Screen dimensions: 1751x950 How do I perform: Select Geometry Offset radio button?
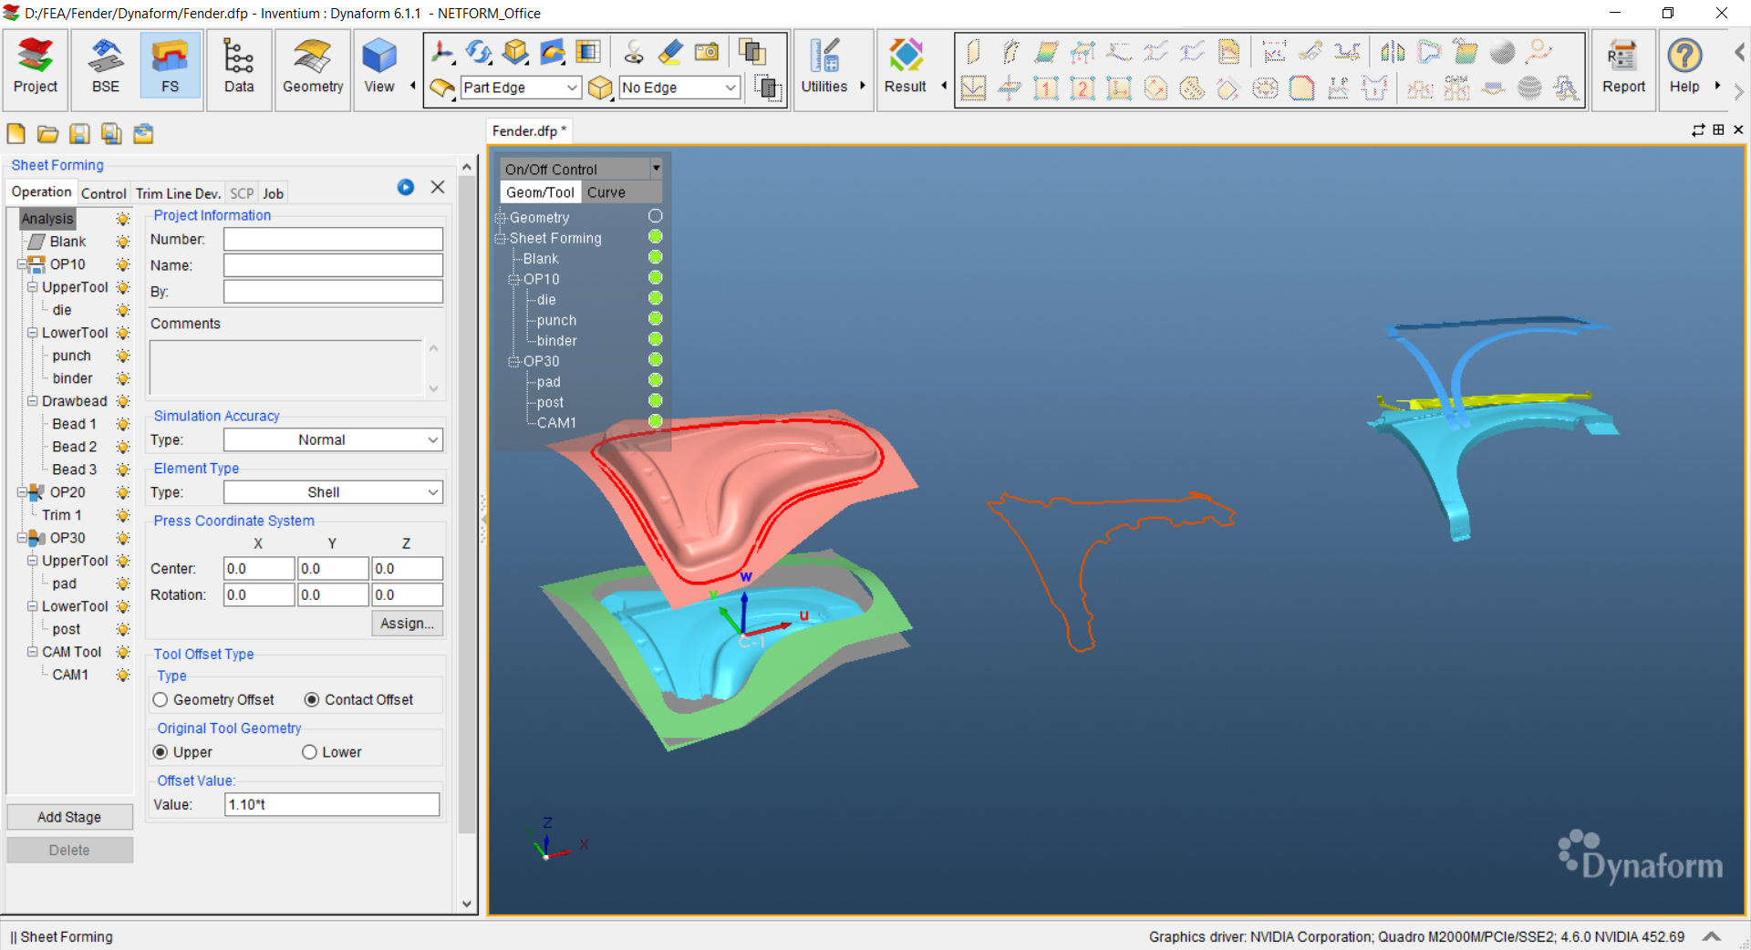coord(161,700)
